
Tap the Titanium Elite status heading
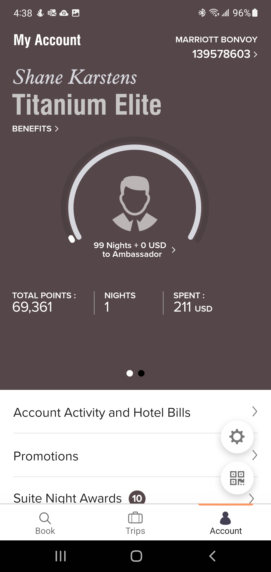[x=87, y=105]
